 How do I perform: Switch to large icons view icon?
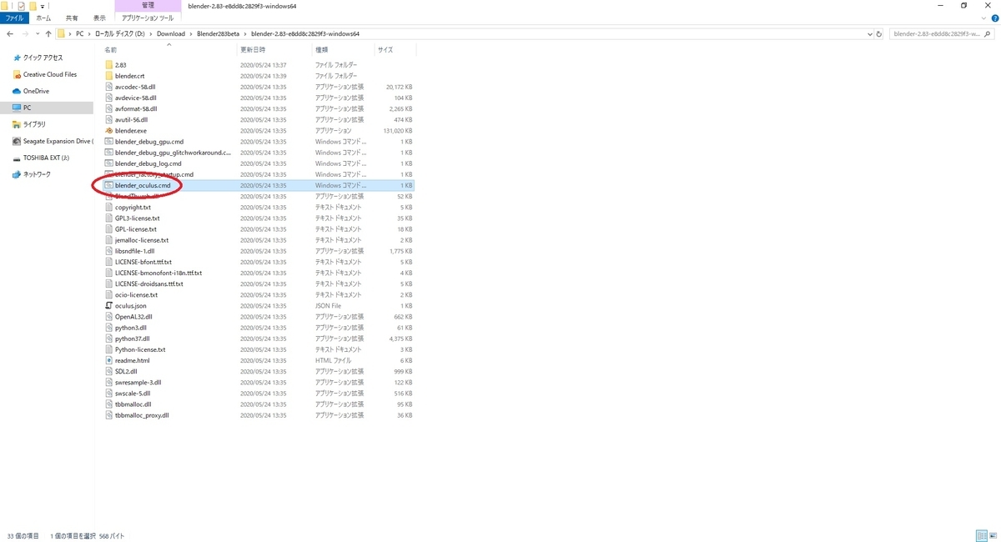pyautogui.click(x=993, y=535)
